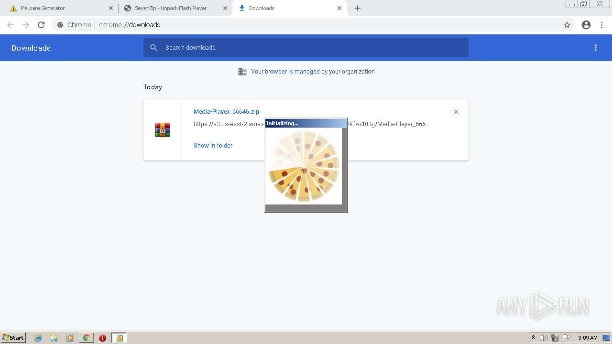The height and width of the screenshot is (344, 612).
Task: Switch to Chrome in the taskbar
Action: click(87, 338)
